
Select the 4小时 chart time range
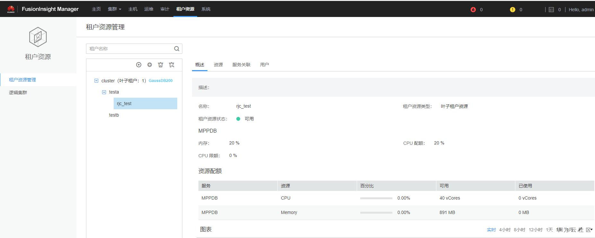505,230
